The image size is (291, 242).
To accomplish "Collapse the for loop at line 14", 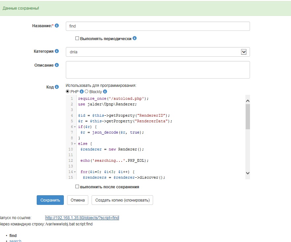I will [x=75, y=172].
